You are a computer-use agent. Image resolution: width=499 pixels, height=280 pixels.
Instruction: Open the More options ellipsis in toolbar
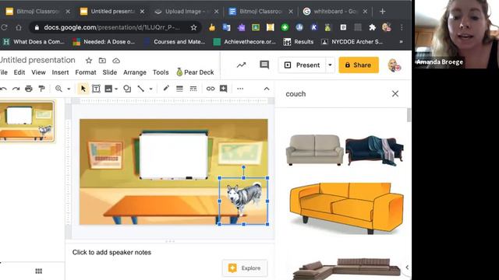[240, 89]
